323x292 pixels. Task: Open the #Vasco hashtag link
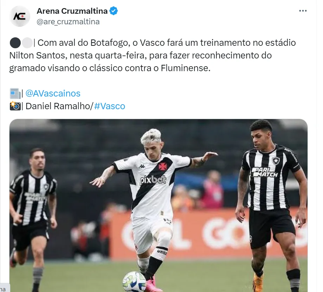(110, 106)
